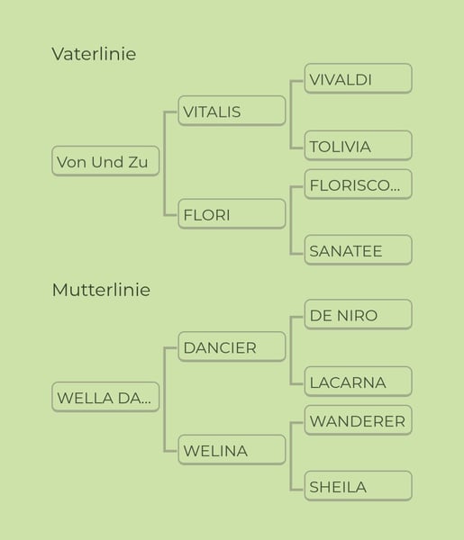Select the Von Und Zu pedigree box
The width and height of the screenshot is (464, 540).
point(105,161)
